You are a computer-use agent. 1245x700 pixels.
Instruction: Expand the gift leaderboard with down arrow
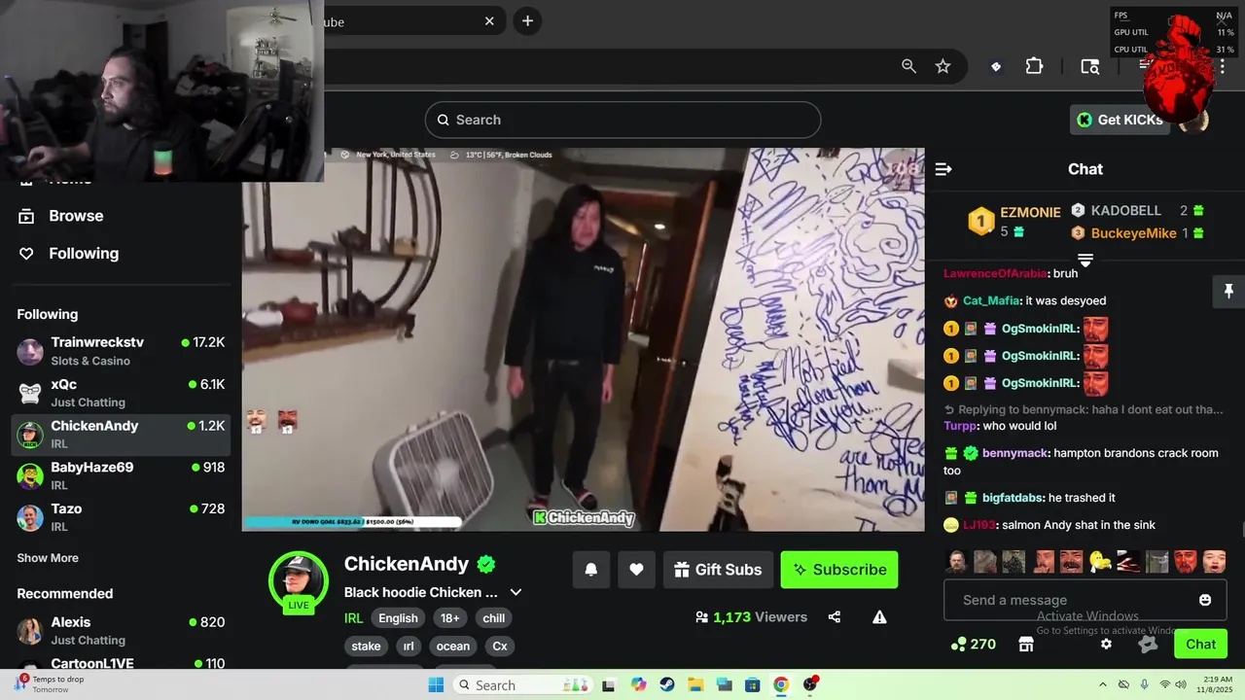1085,260
